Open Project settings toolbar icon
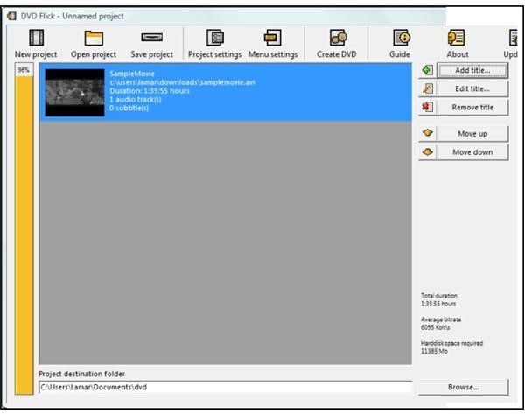 coord(215,38)
